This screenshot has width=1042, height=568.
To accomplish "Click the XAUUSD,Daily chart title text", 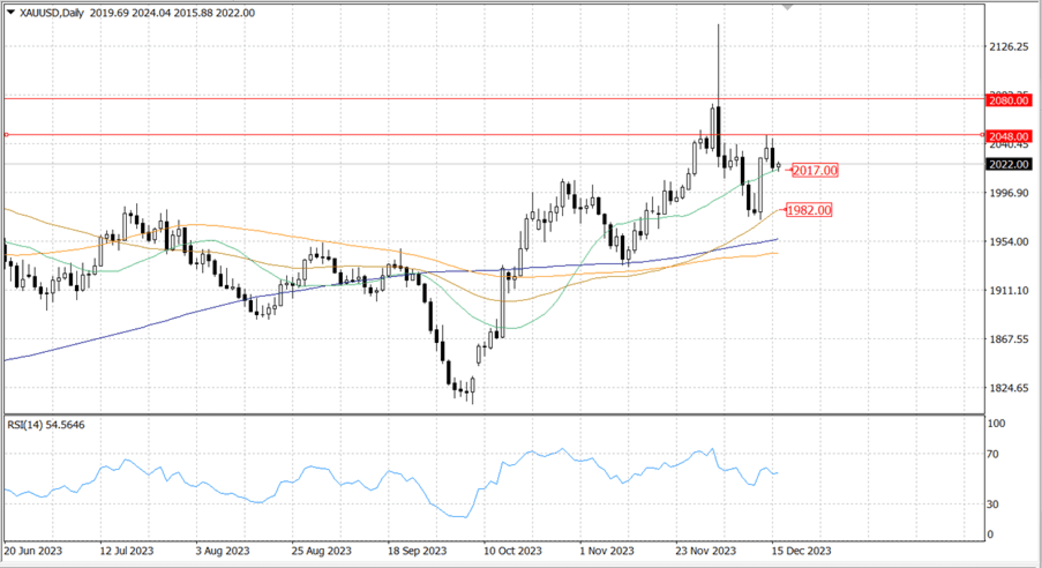I will coord(51,13).
